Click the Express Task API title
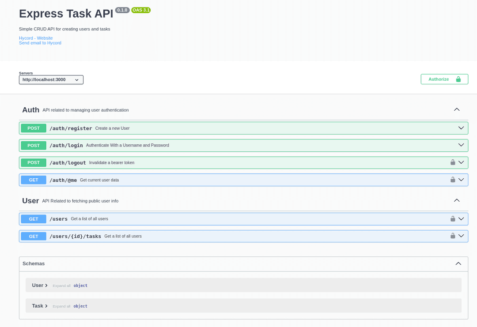The image size is (477, 327). [66, 14]
